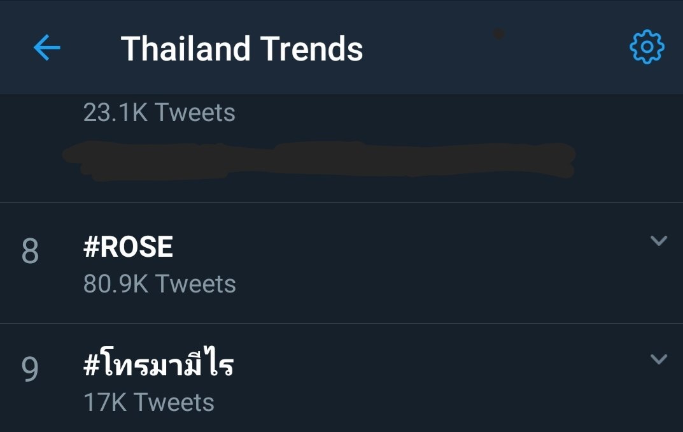Screen dimensions: 683x432
Task: Select the blacked-out trend entry
Action: click(319, 160)
